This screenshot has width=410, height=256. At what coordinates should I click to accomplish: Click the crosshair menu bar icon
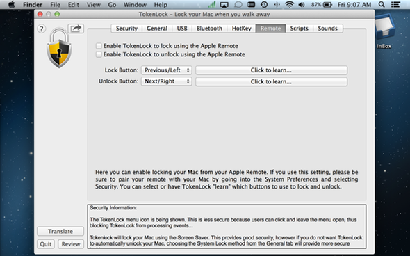277,5
